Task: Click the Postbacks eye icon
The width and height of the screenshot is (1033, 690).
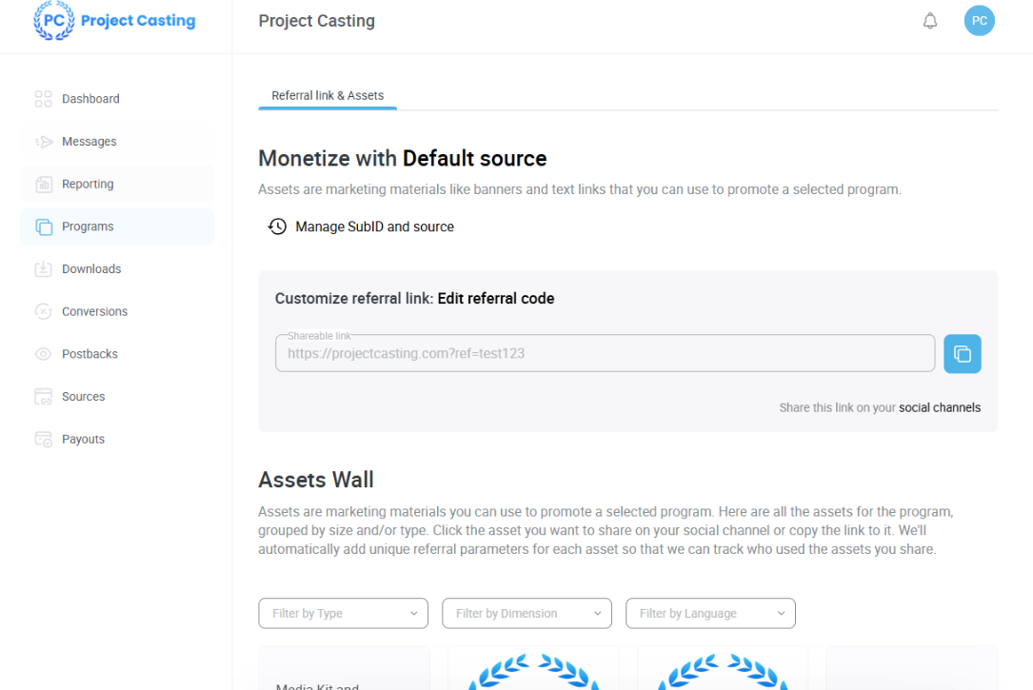Action: pos(43,354)
